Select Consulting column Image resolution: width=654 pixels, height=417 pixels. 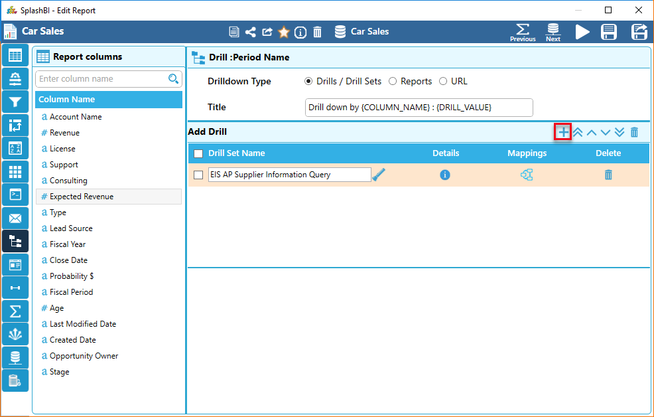(109, 181)
